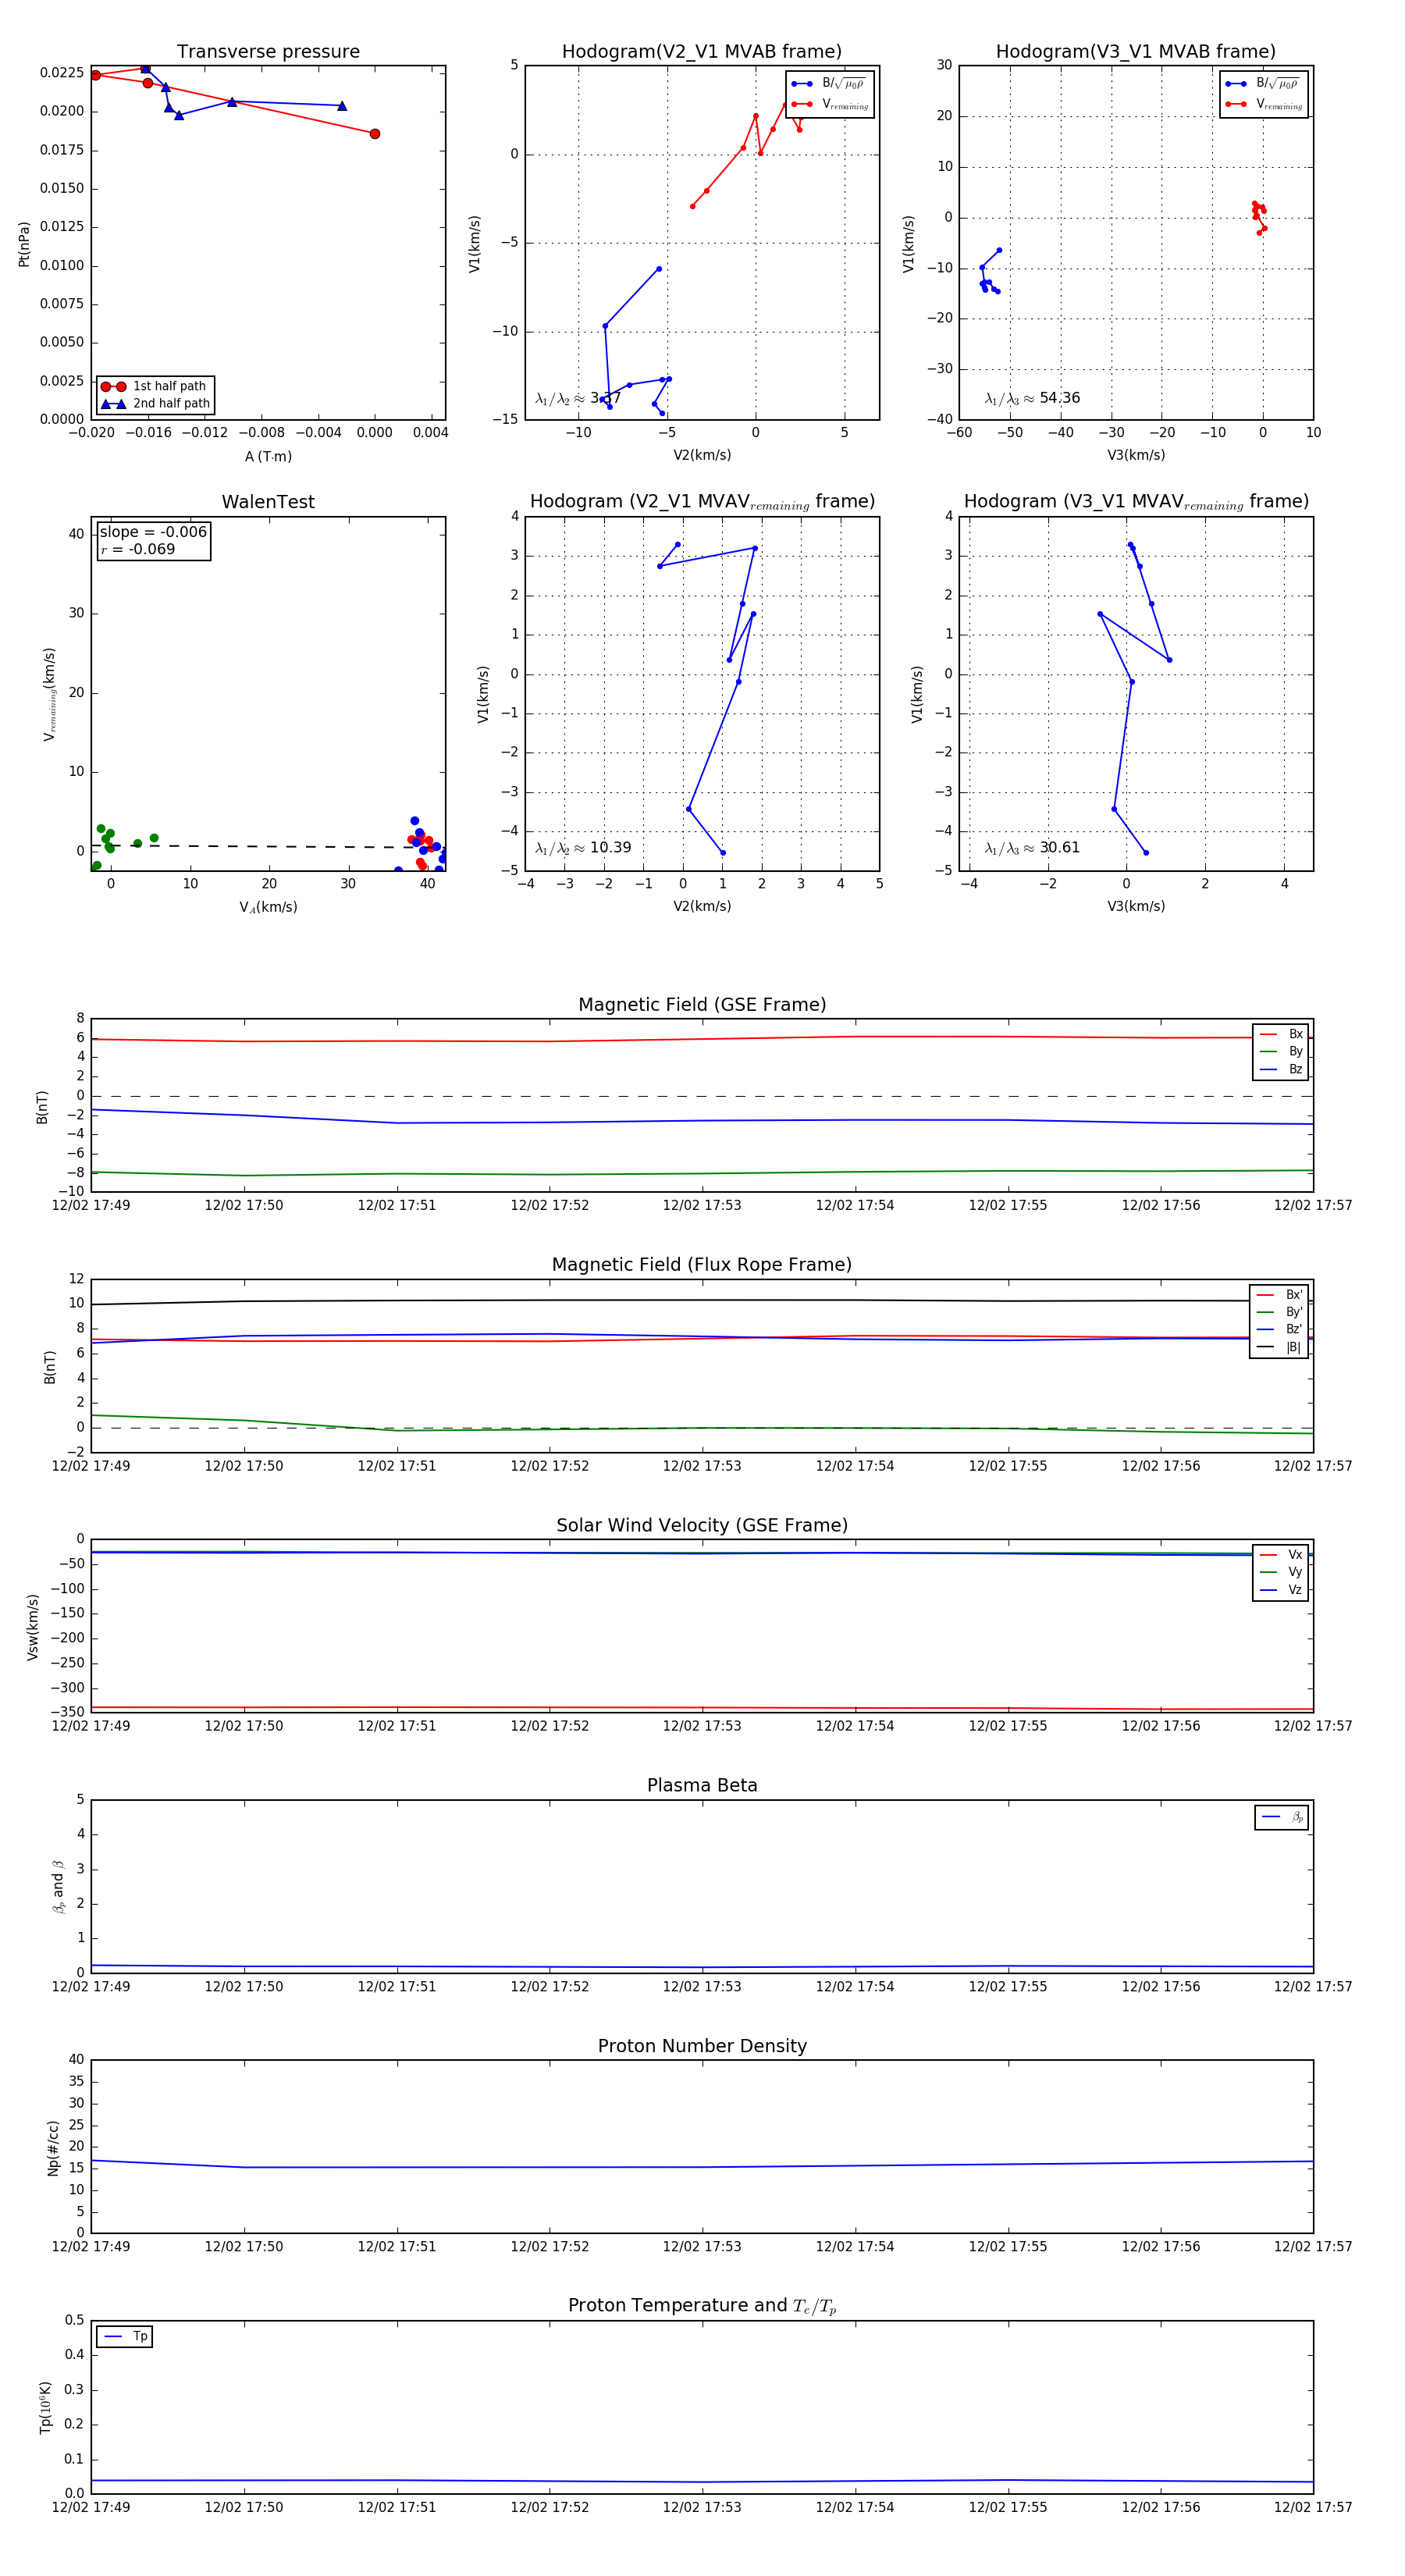Select the 'By' legend entry in the GSE magnetic field panel
Viewport: 1405px width, 2576px height.
tap(1281, 1051)
